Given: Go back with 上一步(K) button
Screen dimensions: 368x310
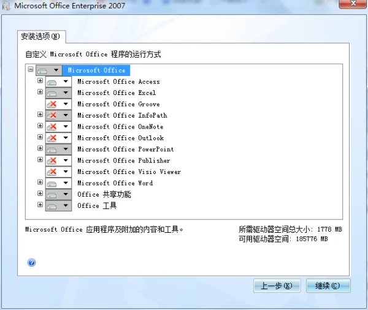Looking at the screenshot, I should point(277,285).
